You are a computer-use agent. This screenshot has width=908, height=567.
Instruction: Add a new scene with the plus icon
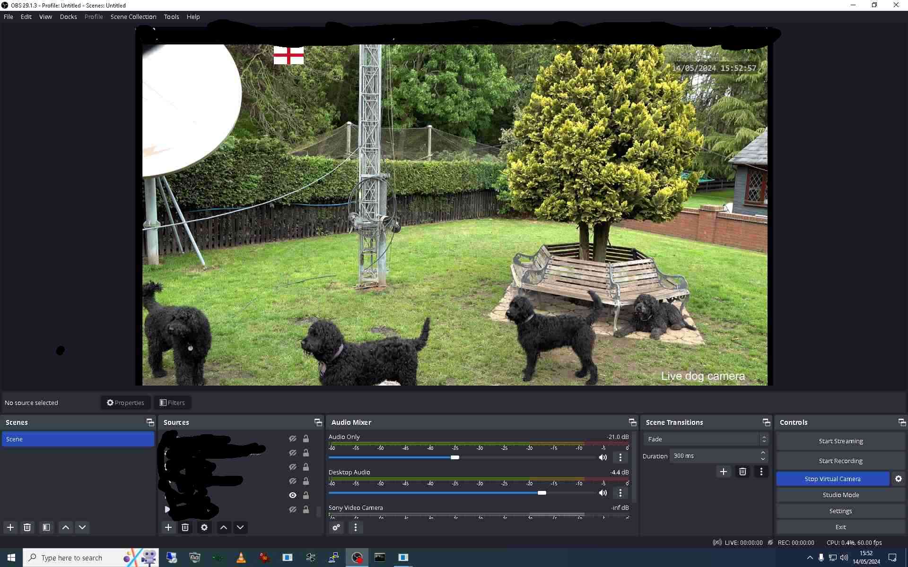10,527
